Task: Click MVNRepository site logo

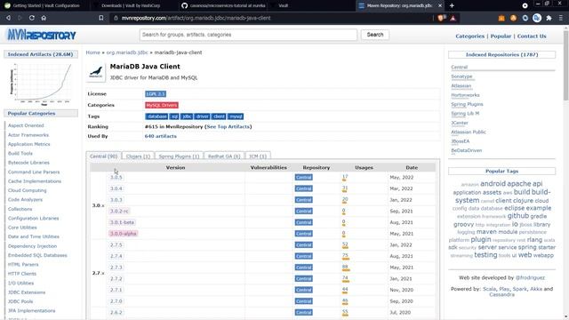Action: click(x=42, y=36)
